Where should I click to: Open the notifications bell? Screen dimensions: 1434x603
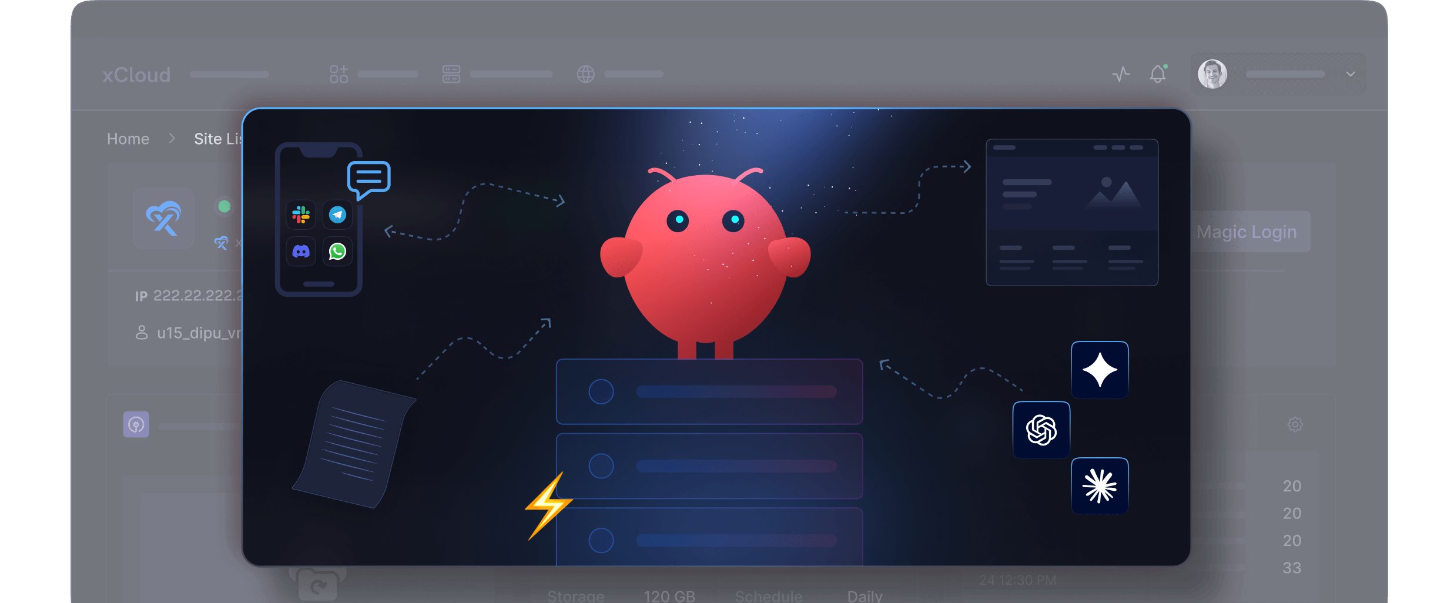click(1157, 74)
